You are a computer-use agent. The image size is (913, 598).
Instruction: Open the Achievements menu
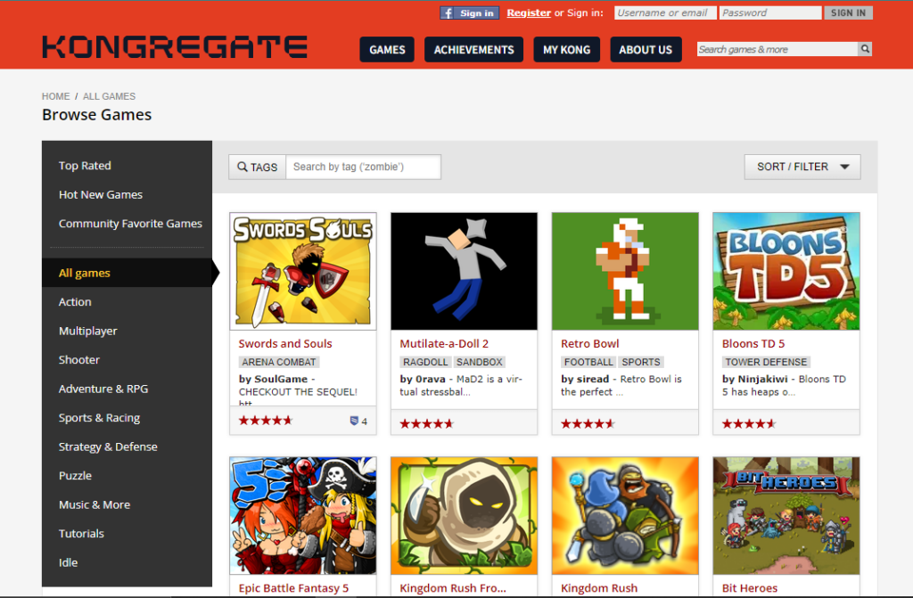coord(473,50)
